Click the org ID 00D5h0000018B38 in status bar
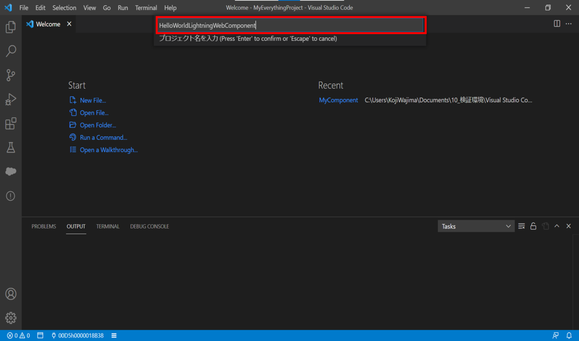 77,336
